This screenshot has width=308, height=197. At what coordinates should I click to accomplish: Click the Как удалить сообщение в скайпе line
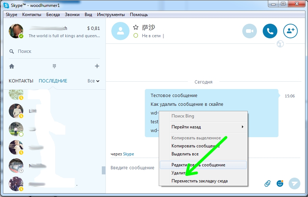(187, 104)
